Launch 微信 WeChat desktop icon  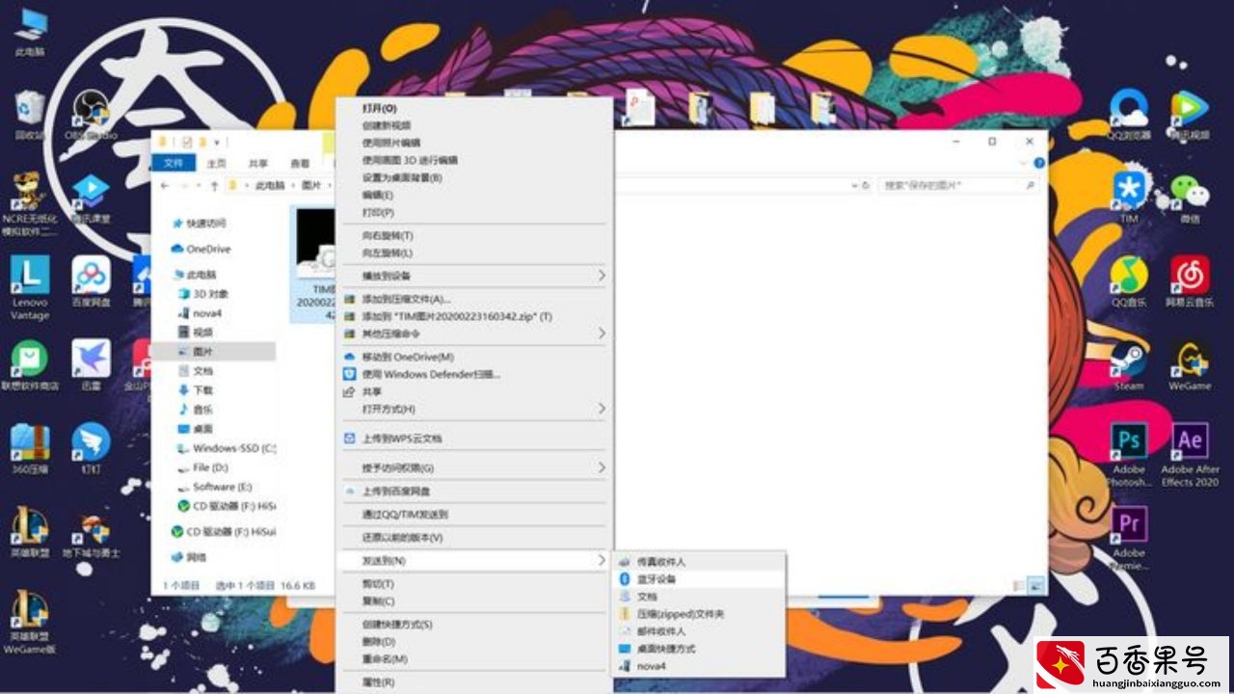click(x=1190, y=199)
